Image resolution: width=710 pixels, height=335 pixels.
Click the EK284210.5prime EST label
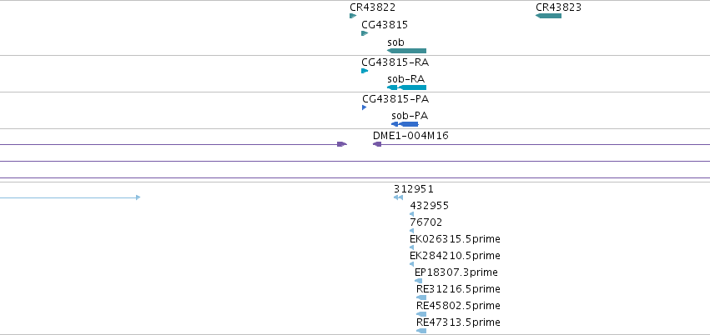(455, 256)
